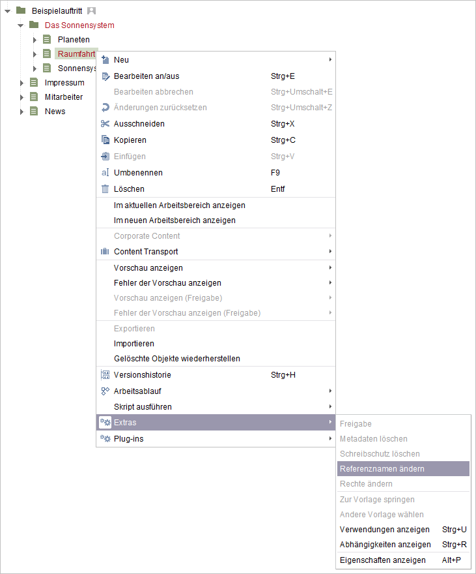The image size is (476, 574).
Task: Click the scissors icon beside Ausschneiden
Action: pyautogui.click(x=105, y=124)
